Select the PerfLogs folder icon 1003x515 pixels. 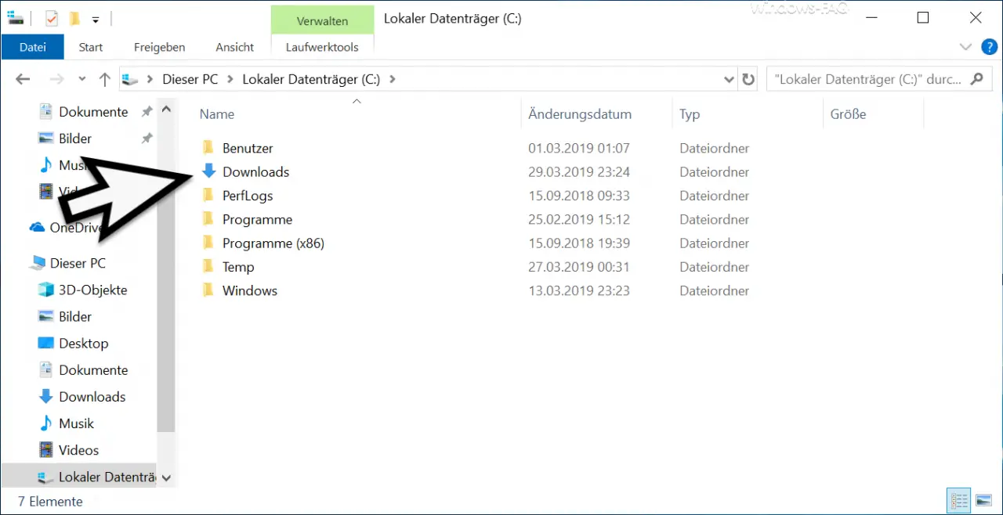tap(208, 196)
